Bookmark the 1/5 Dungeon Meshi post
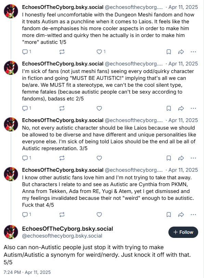 (x=169, y=52)
